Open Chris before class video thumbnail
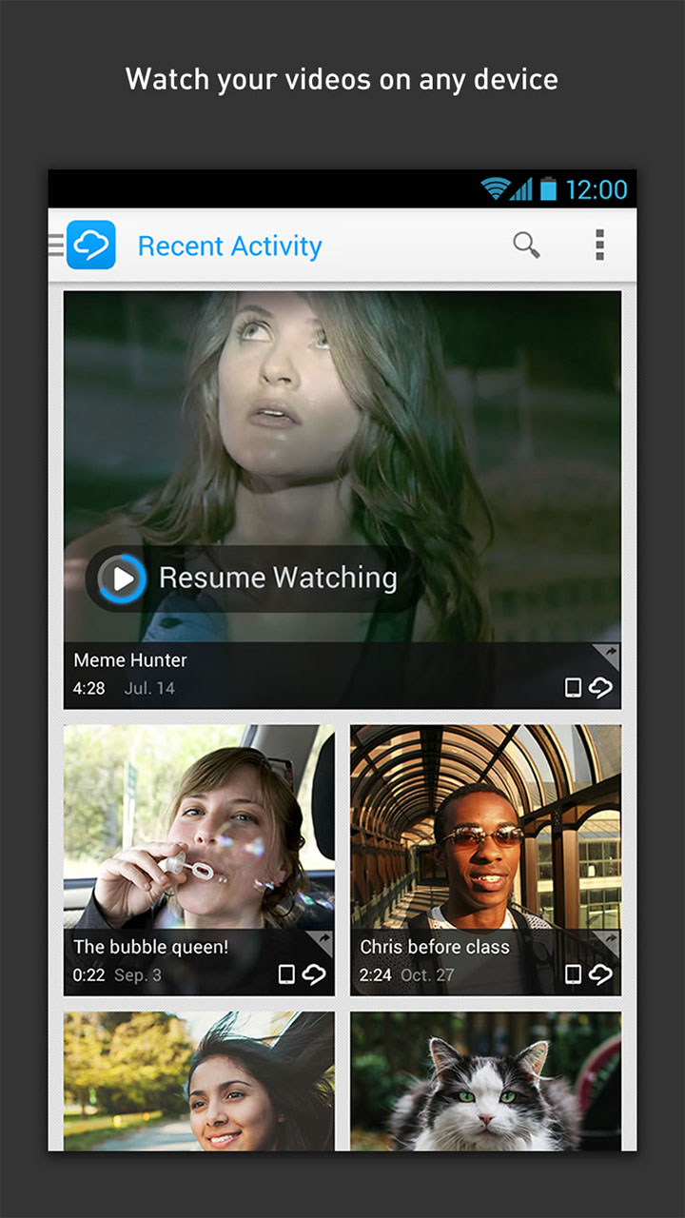 coord(486,860)
